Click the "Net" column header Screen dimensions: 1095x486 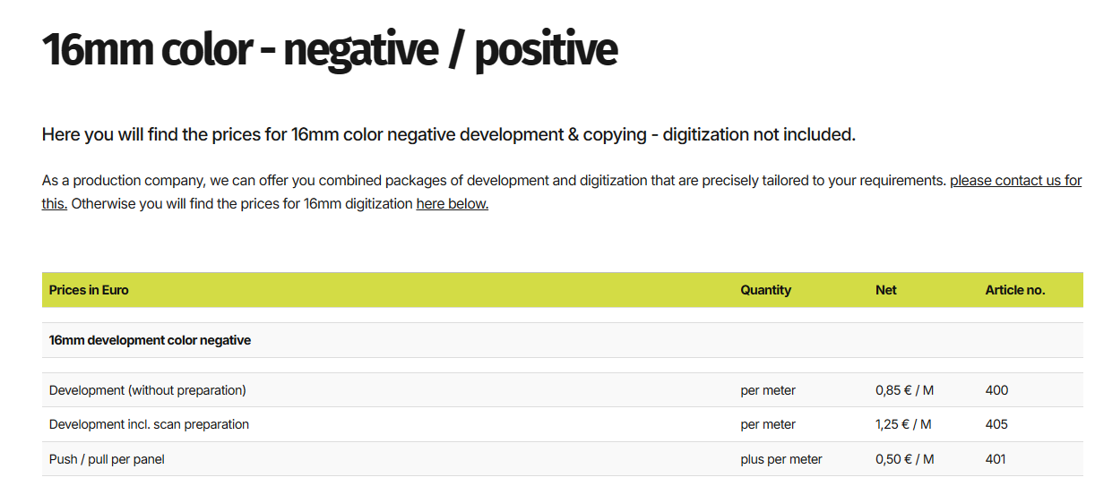coord(885,290)
